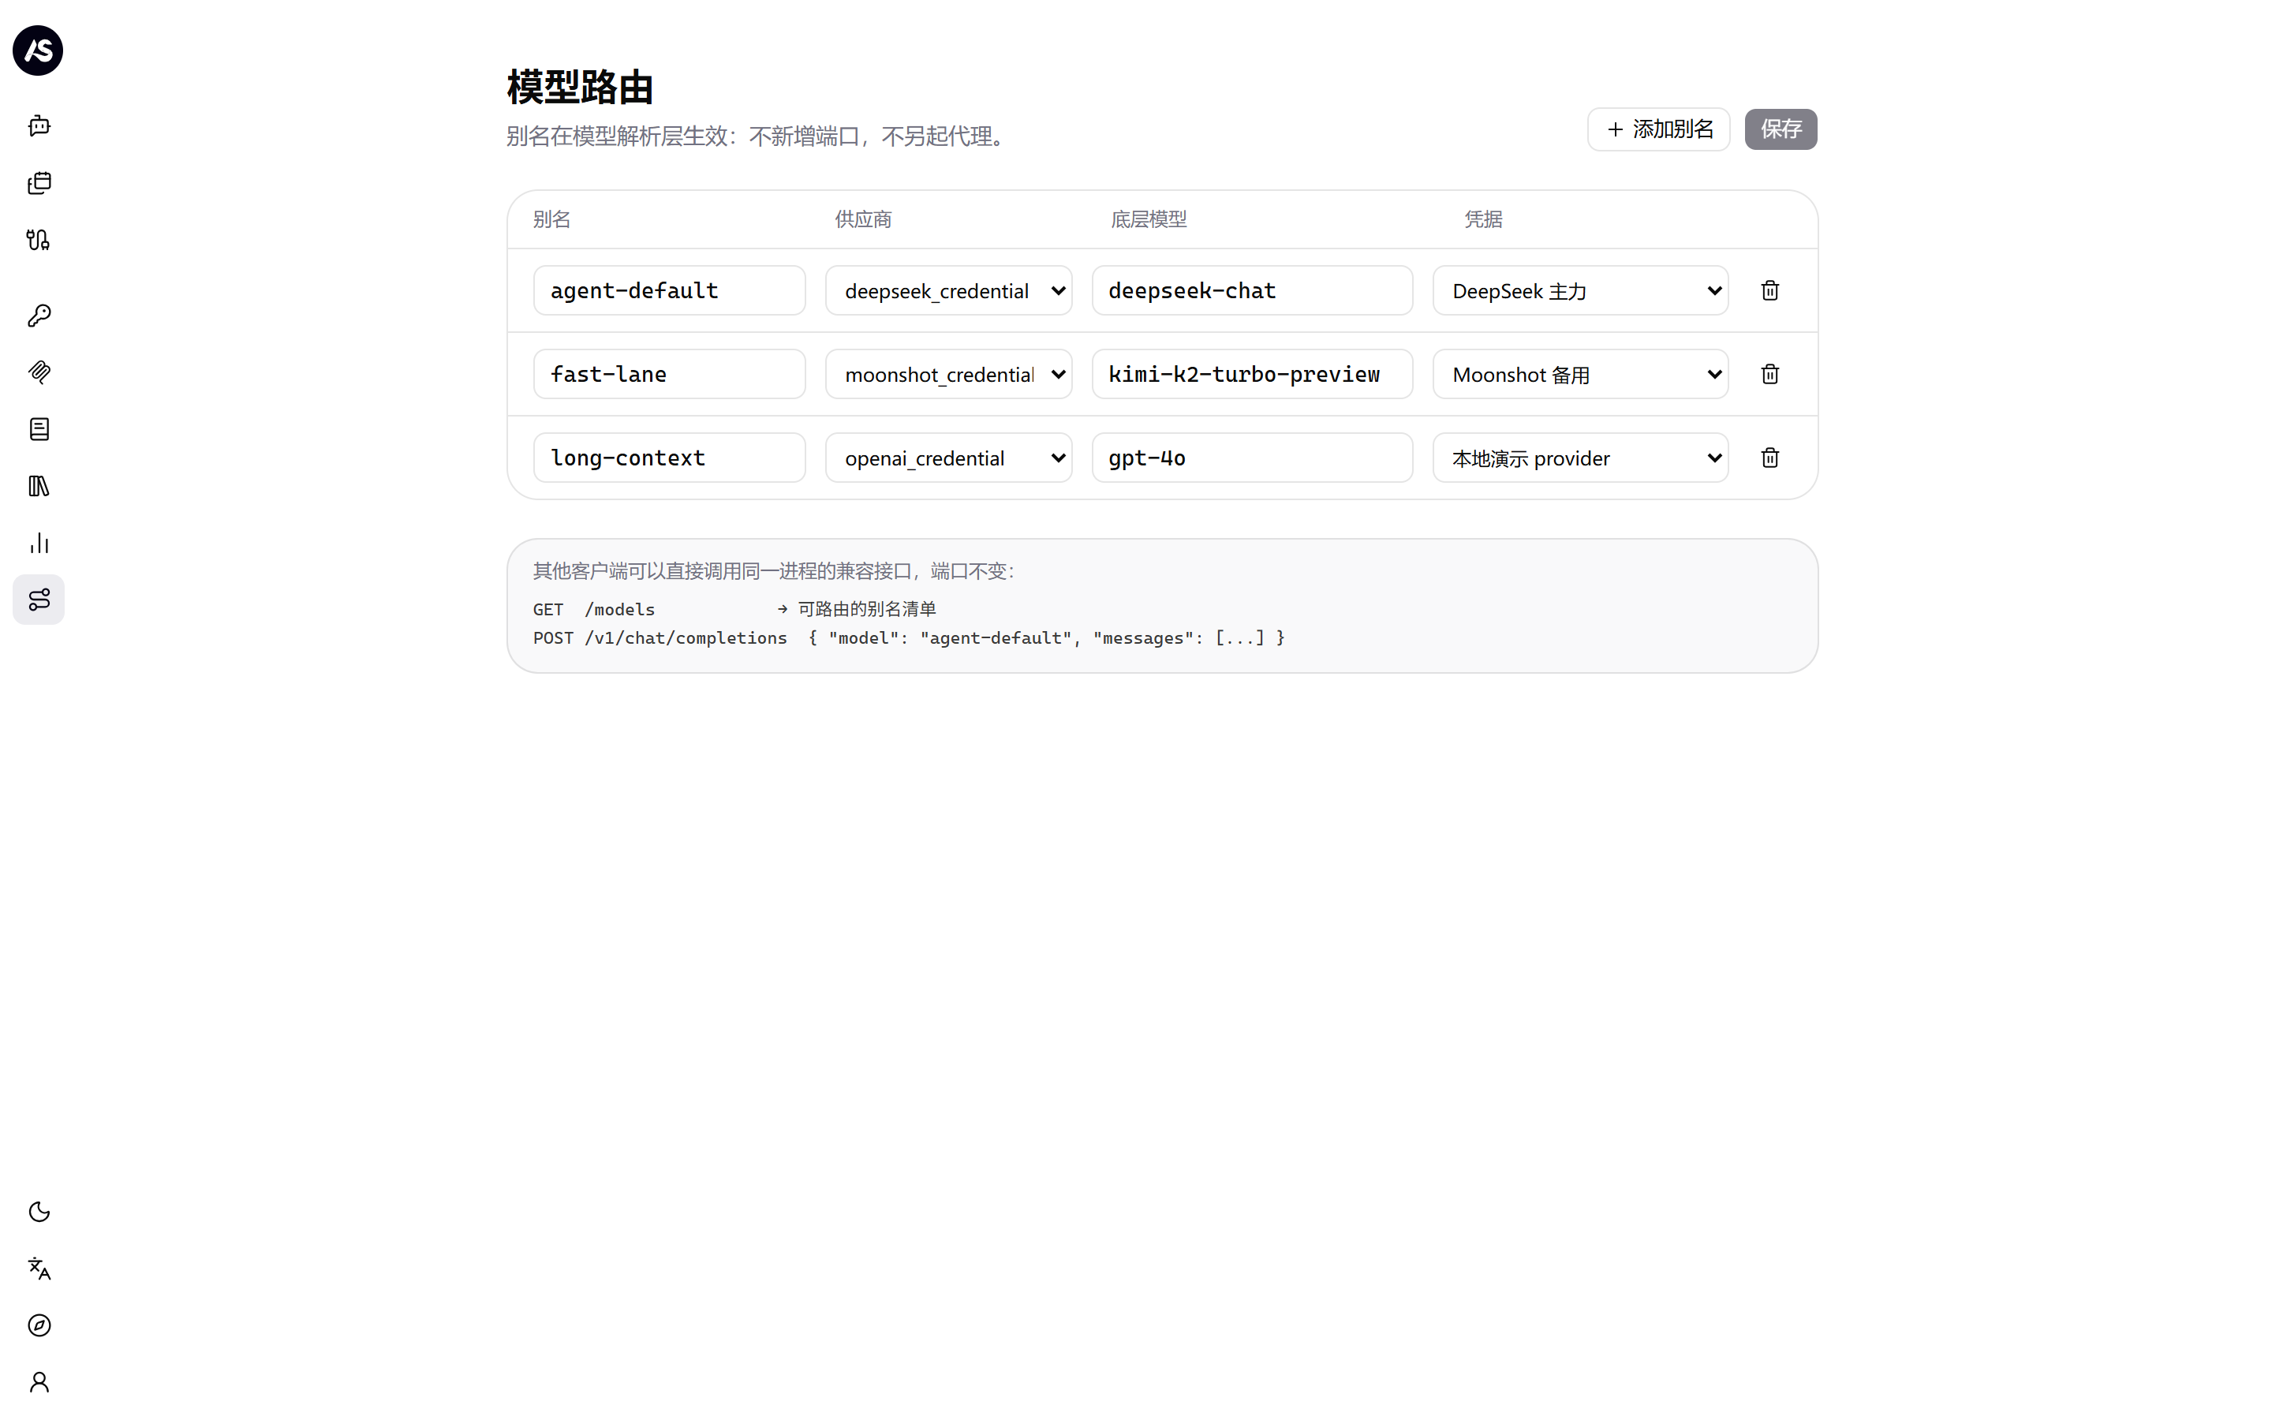Open the moonshot_credential provider dropdown
This screenshot has width=2272, height=1420.
click(x=948, y=374)
